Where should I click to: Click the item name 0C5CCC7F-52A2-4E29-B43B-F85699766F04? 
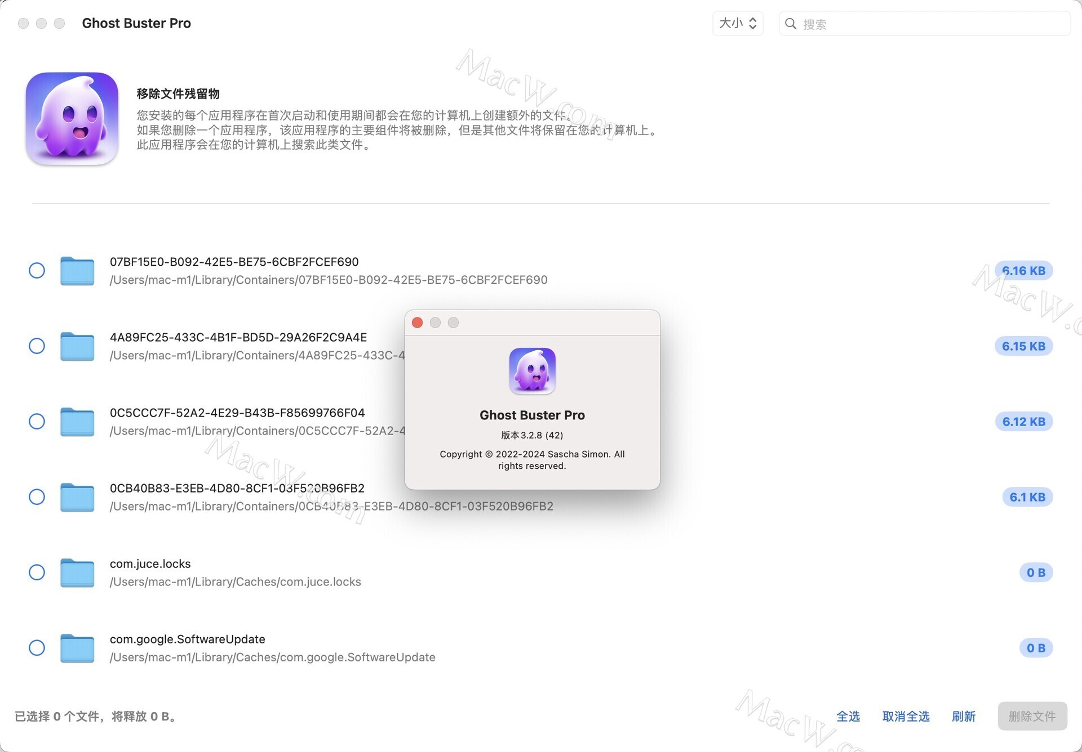click(x=237, y=413)
